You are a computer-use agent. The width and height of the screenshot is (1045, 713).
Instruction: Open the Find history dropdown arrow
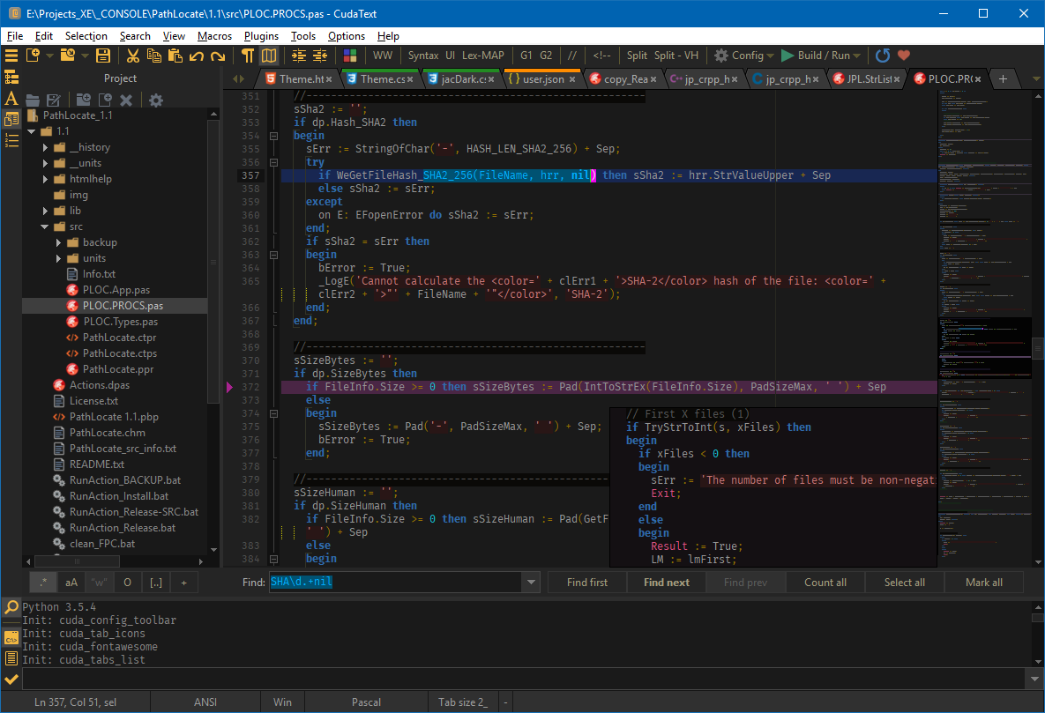(x=531, y=583)
